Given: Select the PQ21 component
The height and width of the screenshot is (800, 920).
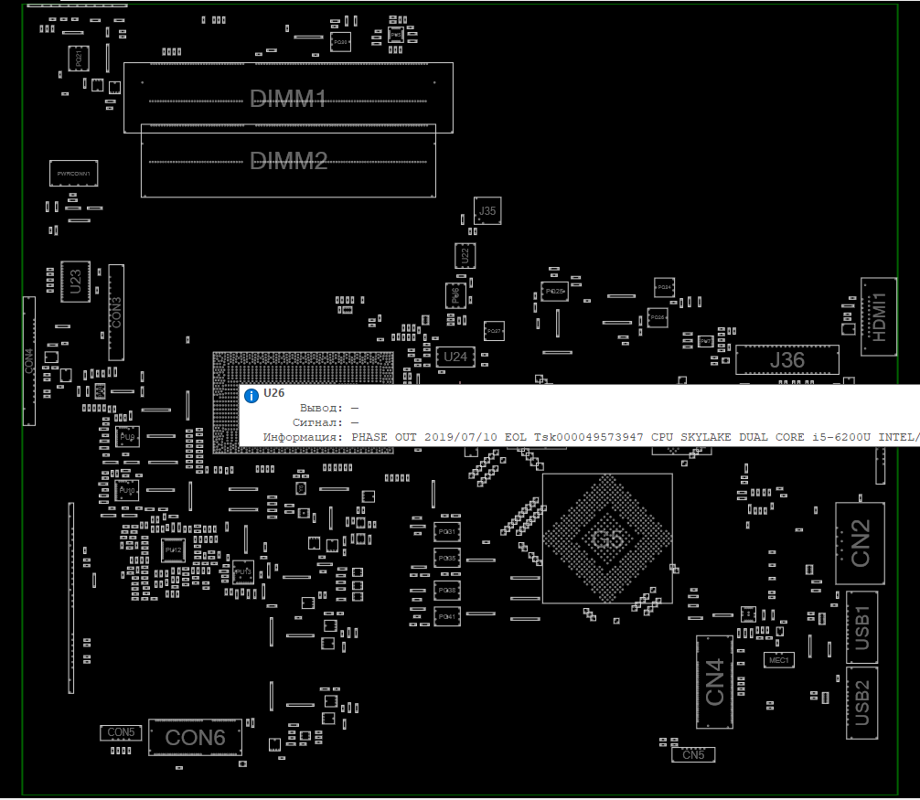Looking at the screenshot, I should pos(80,59).
